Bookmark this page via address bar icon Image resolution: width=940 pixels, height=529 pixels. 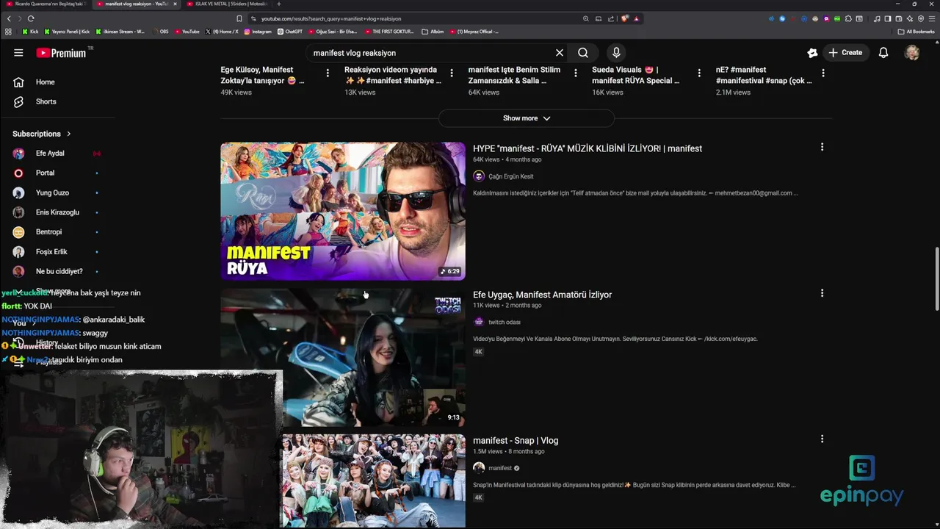pyautogui.click(x=239, y=18)
